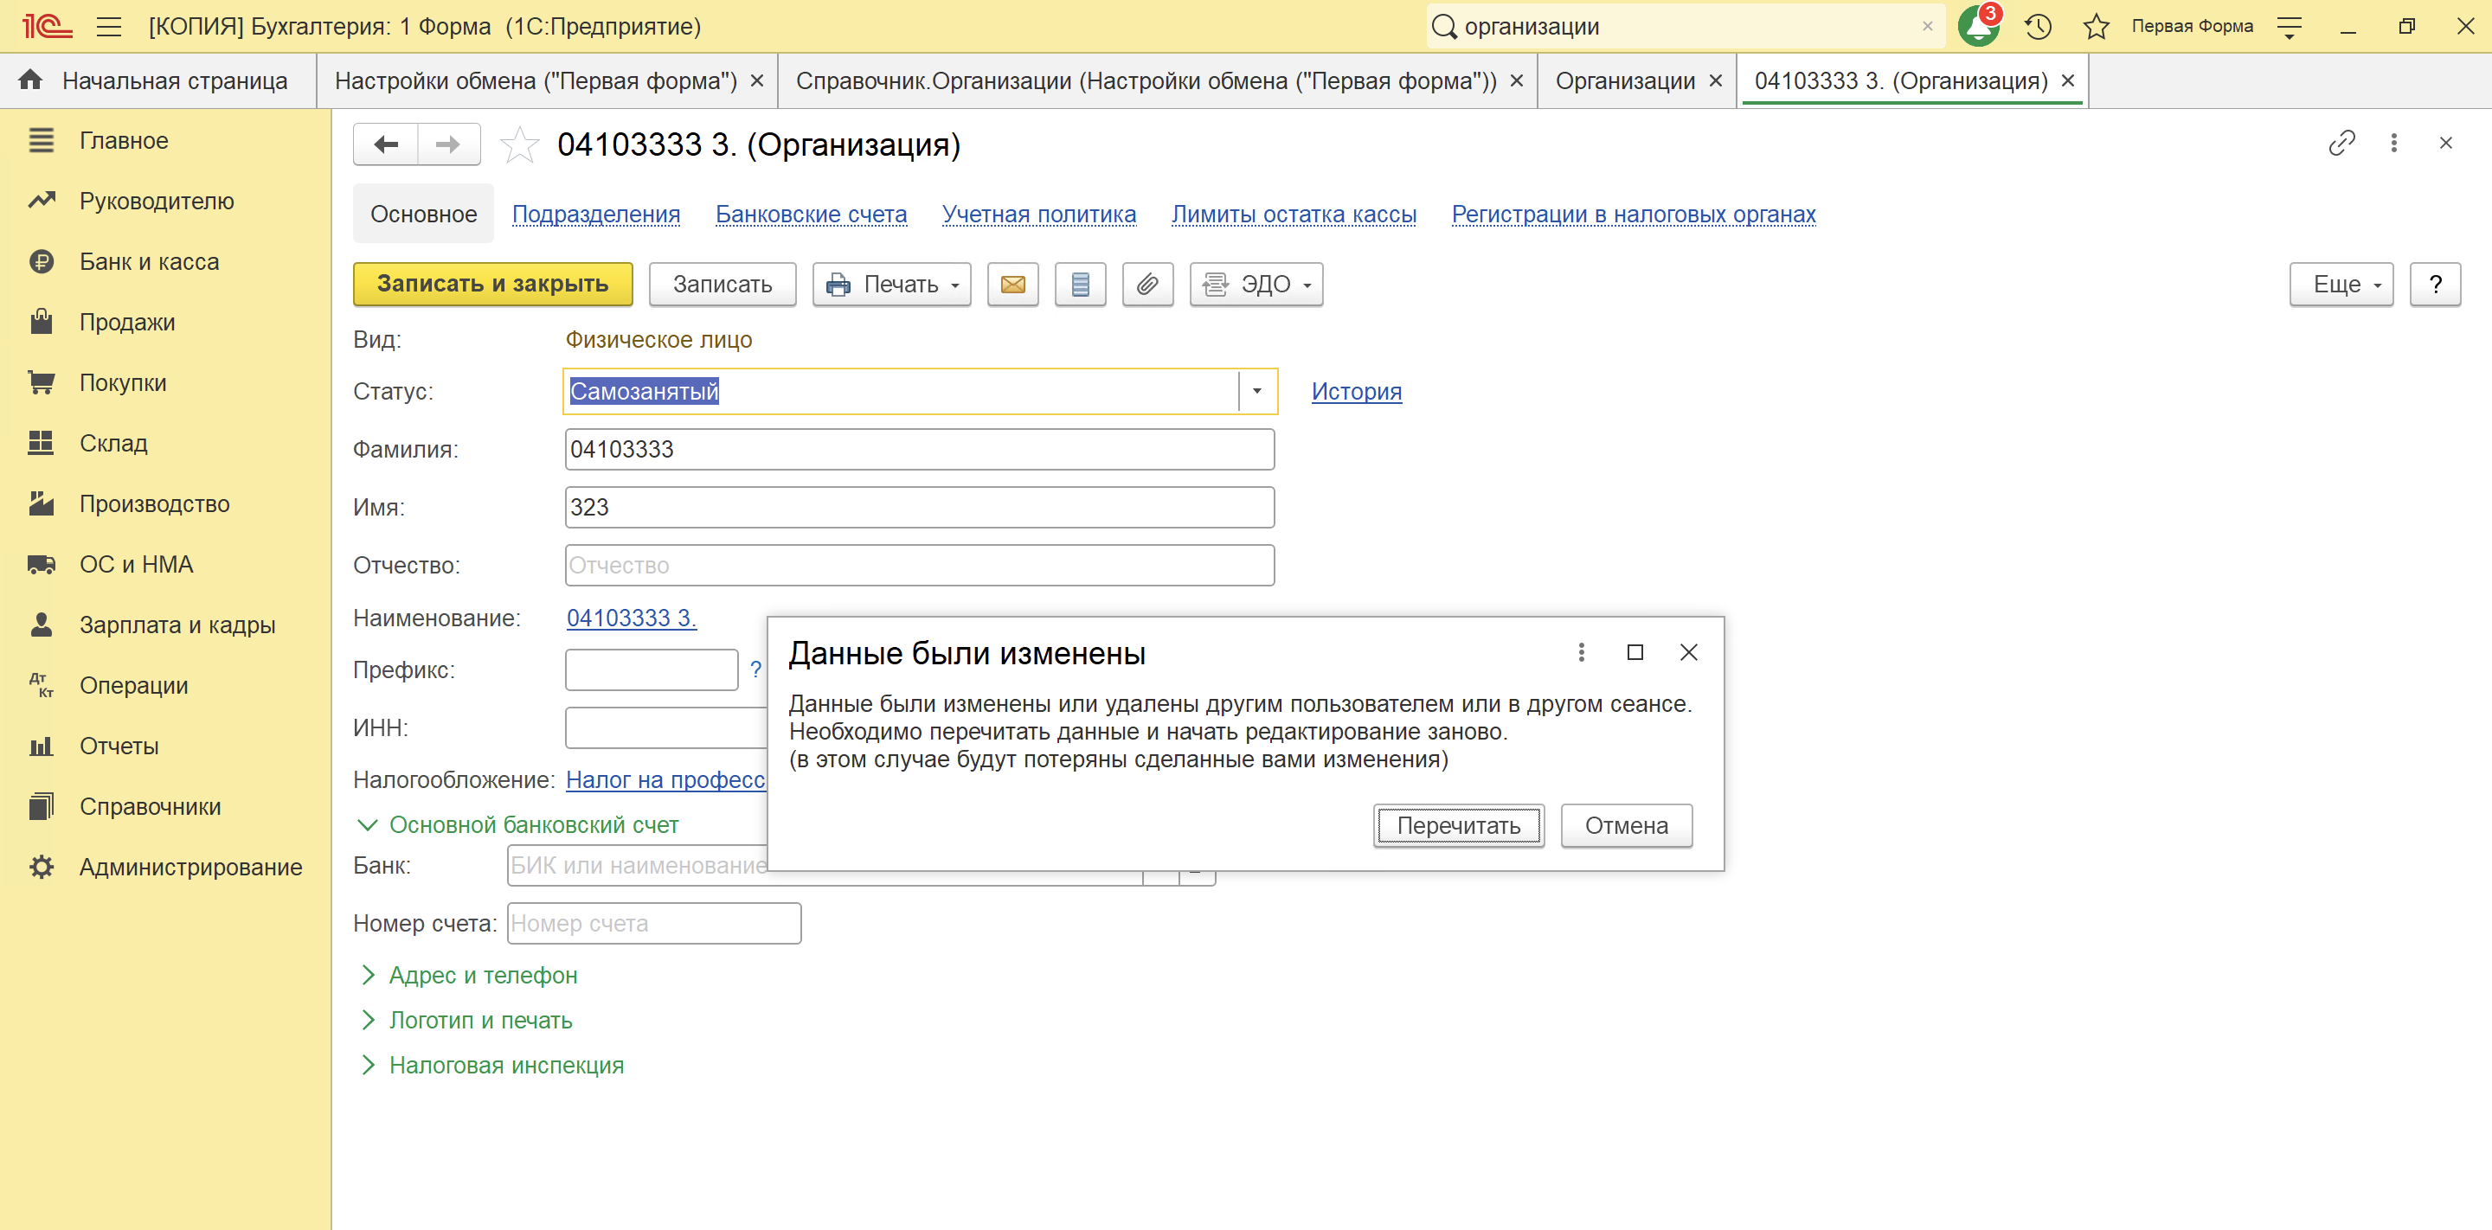Open the history clock icon
2492x1230 pixels.
point(2039,26)
